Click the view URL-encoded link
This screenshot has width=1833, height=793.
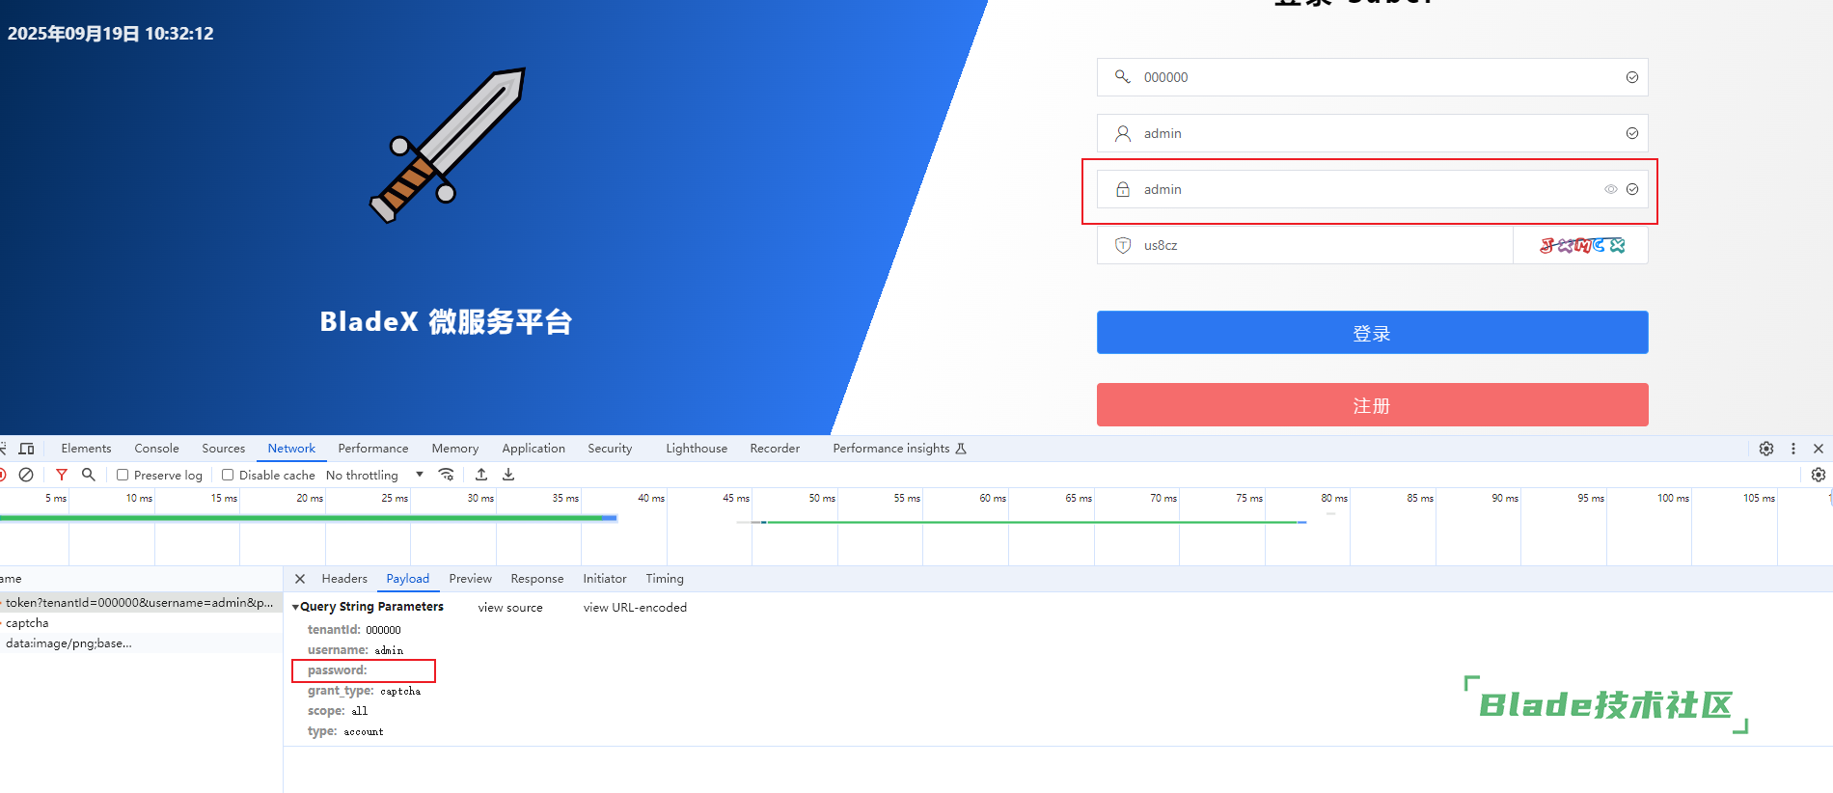click(x=635, y=608)
